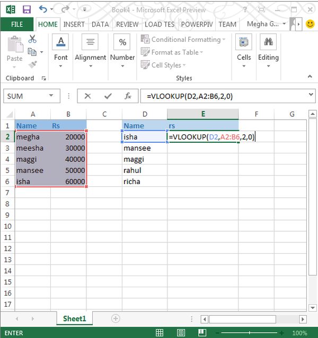The height and width of the screenshot is (338, 318).
Task: Confirm formula with the checkmark icon
Action: 108,96
